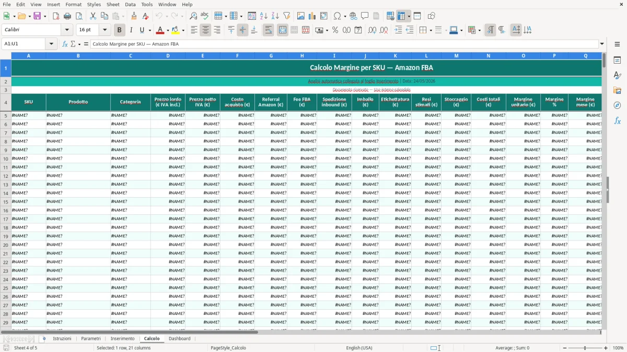Open Find & Replace icon
The width and height of the screenshot is (627, 352).
(x=193, y=16)
